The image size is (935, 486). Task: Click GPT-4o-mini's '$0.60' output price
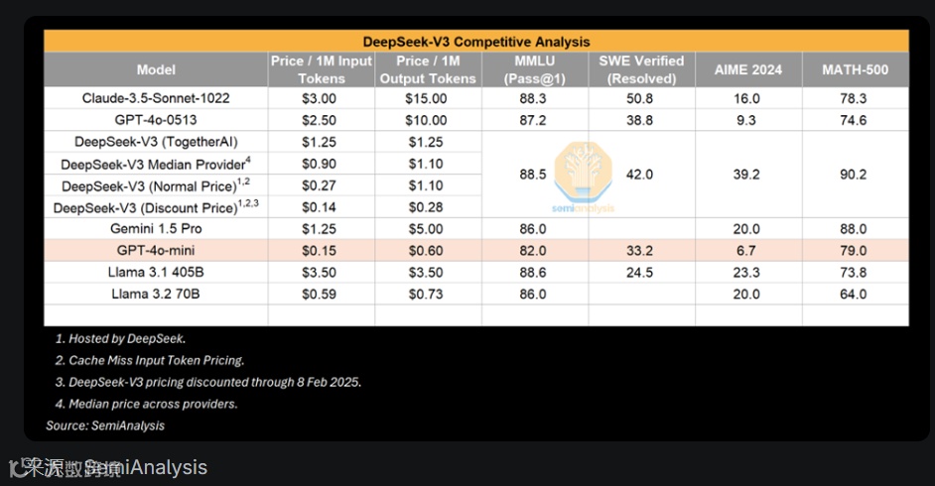(426, 250)
